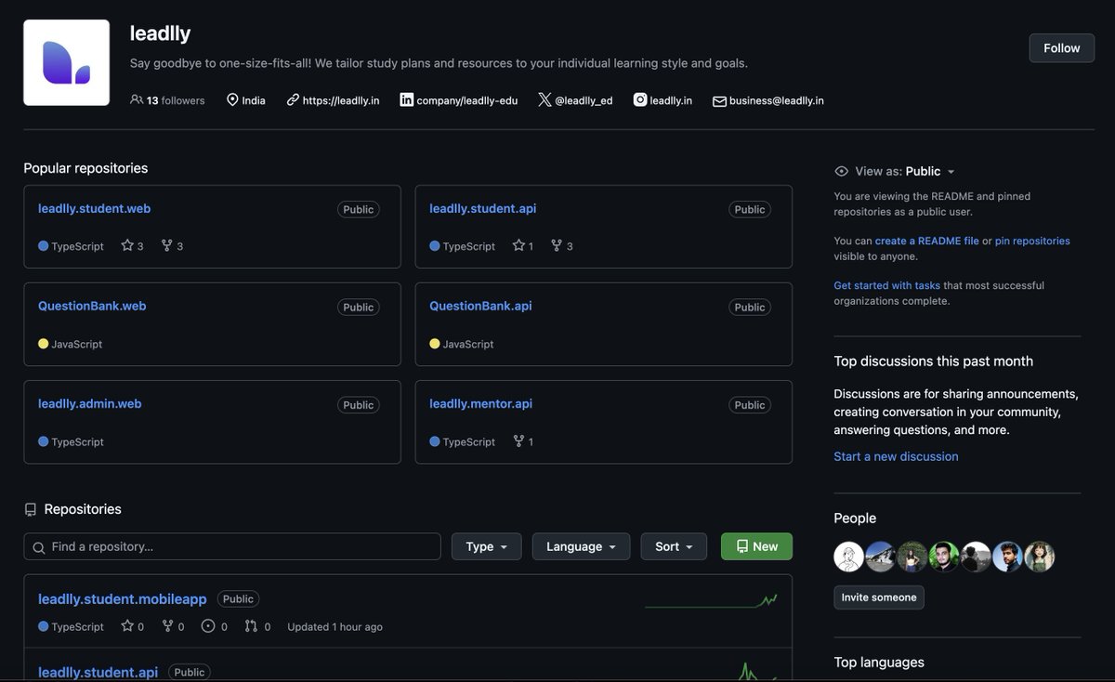Click the Public badge on QuestionBank.web card
This screenshot has width=1115, height=682.
tap(358, 307)
